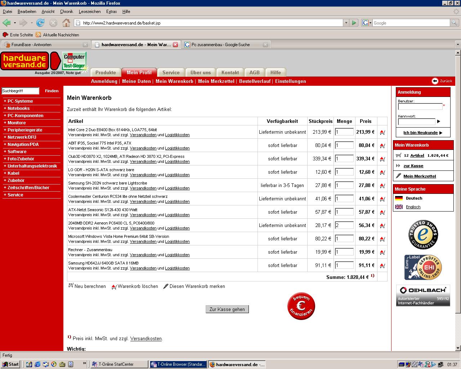461x369 pixels.
Task: Open search engine selector dropdown
Action: pyautogui.click(x=367, y=23)
